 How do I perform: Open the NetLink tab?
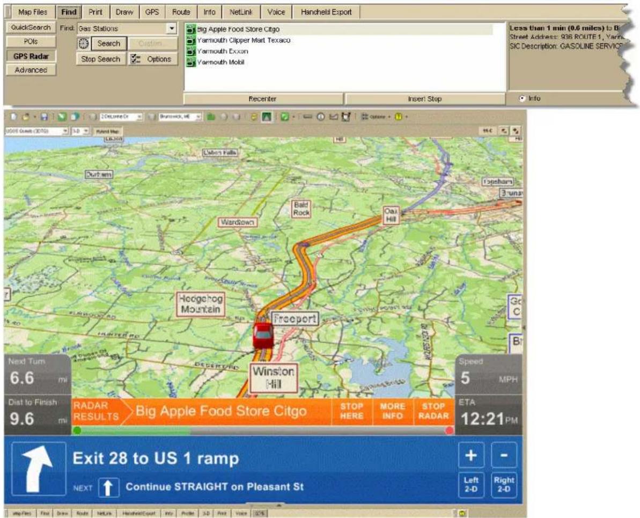[241, 12]
